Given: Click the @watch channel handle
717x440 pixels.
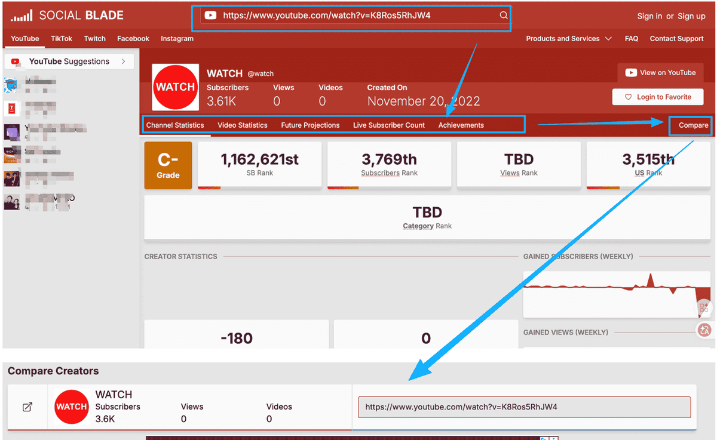Looking at the screenshot, I should [261, 73].
